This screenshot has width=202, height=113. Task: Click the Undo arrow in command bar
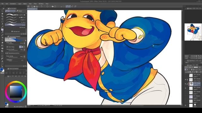click(x=42, y=6)
